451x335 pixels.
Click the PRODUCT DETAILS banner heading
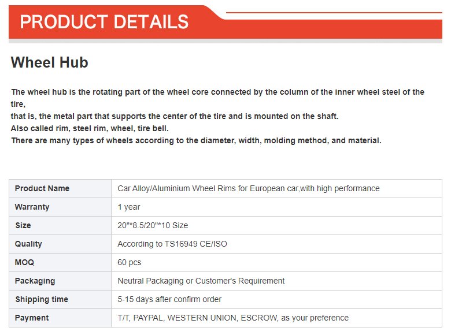(104, 22)
